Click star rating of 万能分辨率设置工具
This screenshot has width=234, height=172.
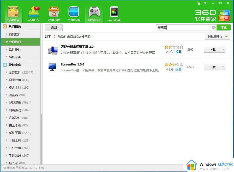(174, 47)
